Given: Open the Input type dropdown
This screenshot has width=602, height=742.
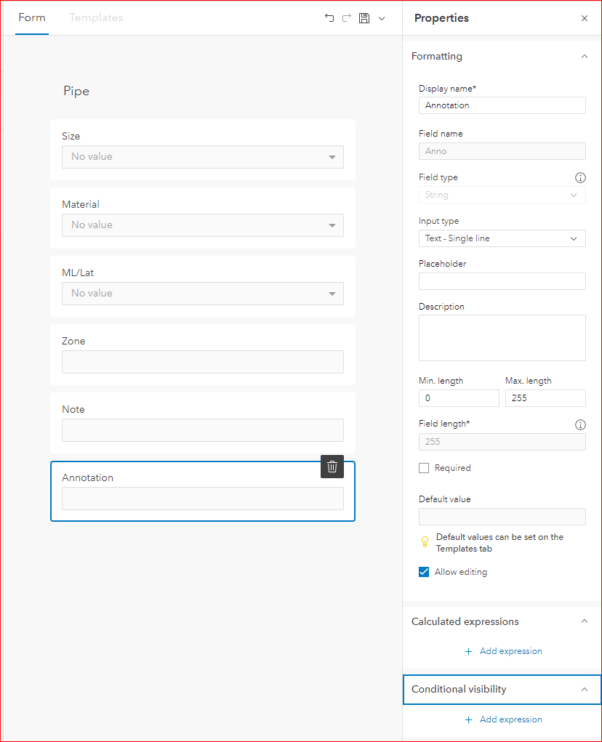Looking at the screenshot, I should click(x=502, y=238).
